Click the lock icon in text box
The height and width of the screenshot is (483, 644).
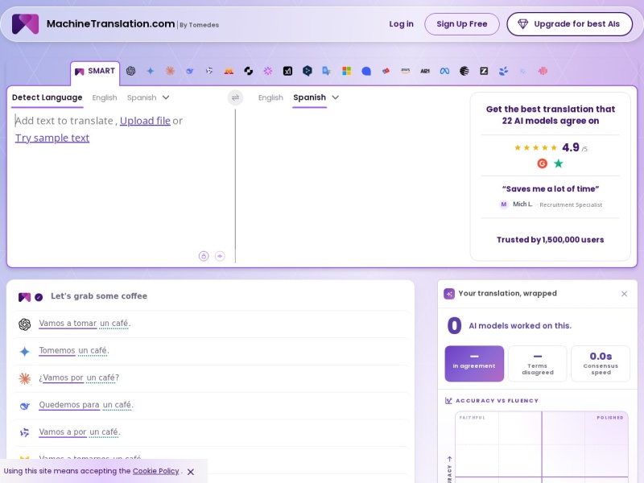[204, 256]
